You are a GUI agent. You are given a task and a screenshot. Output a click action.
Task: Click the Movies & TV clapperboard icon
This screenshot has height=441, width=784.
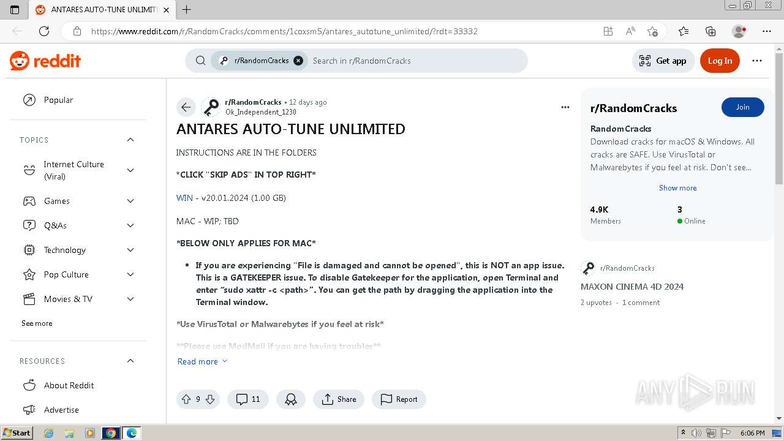point(29,299)
